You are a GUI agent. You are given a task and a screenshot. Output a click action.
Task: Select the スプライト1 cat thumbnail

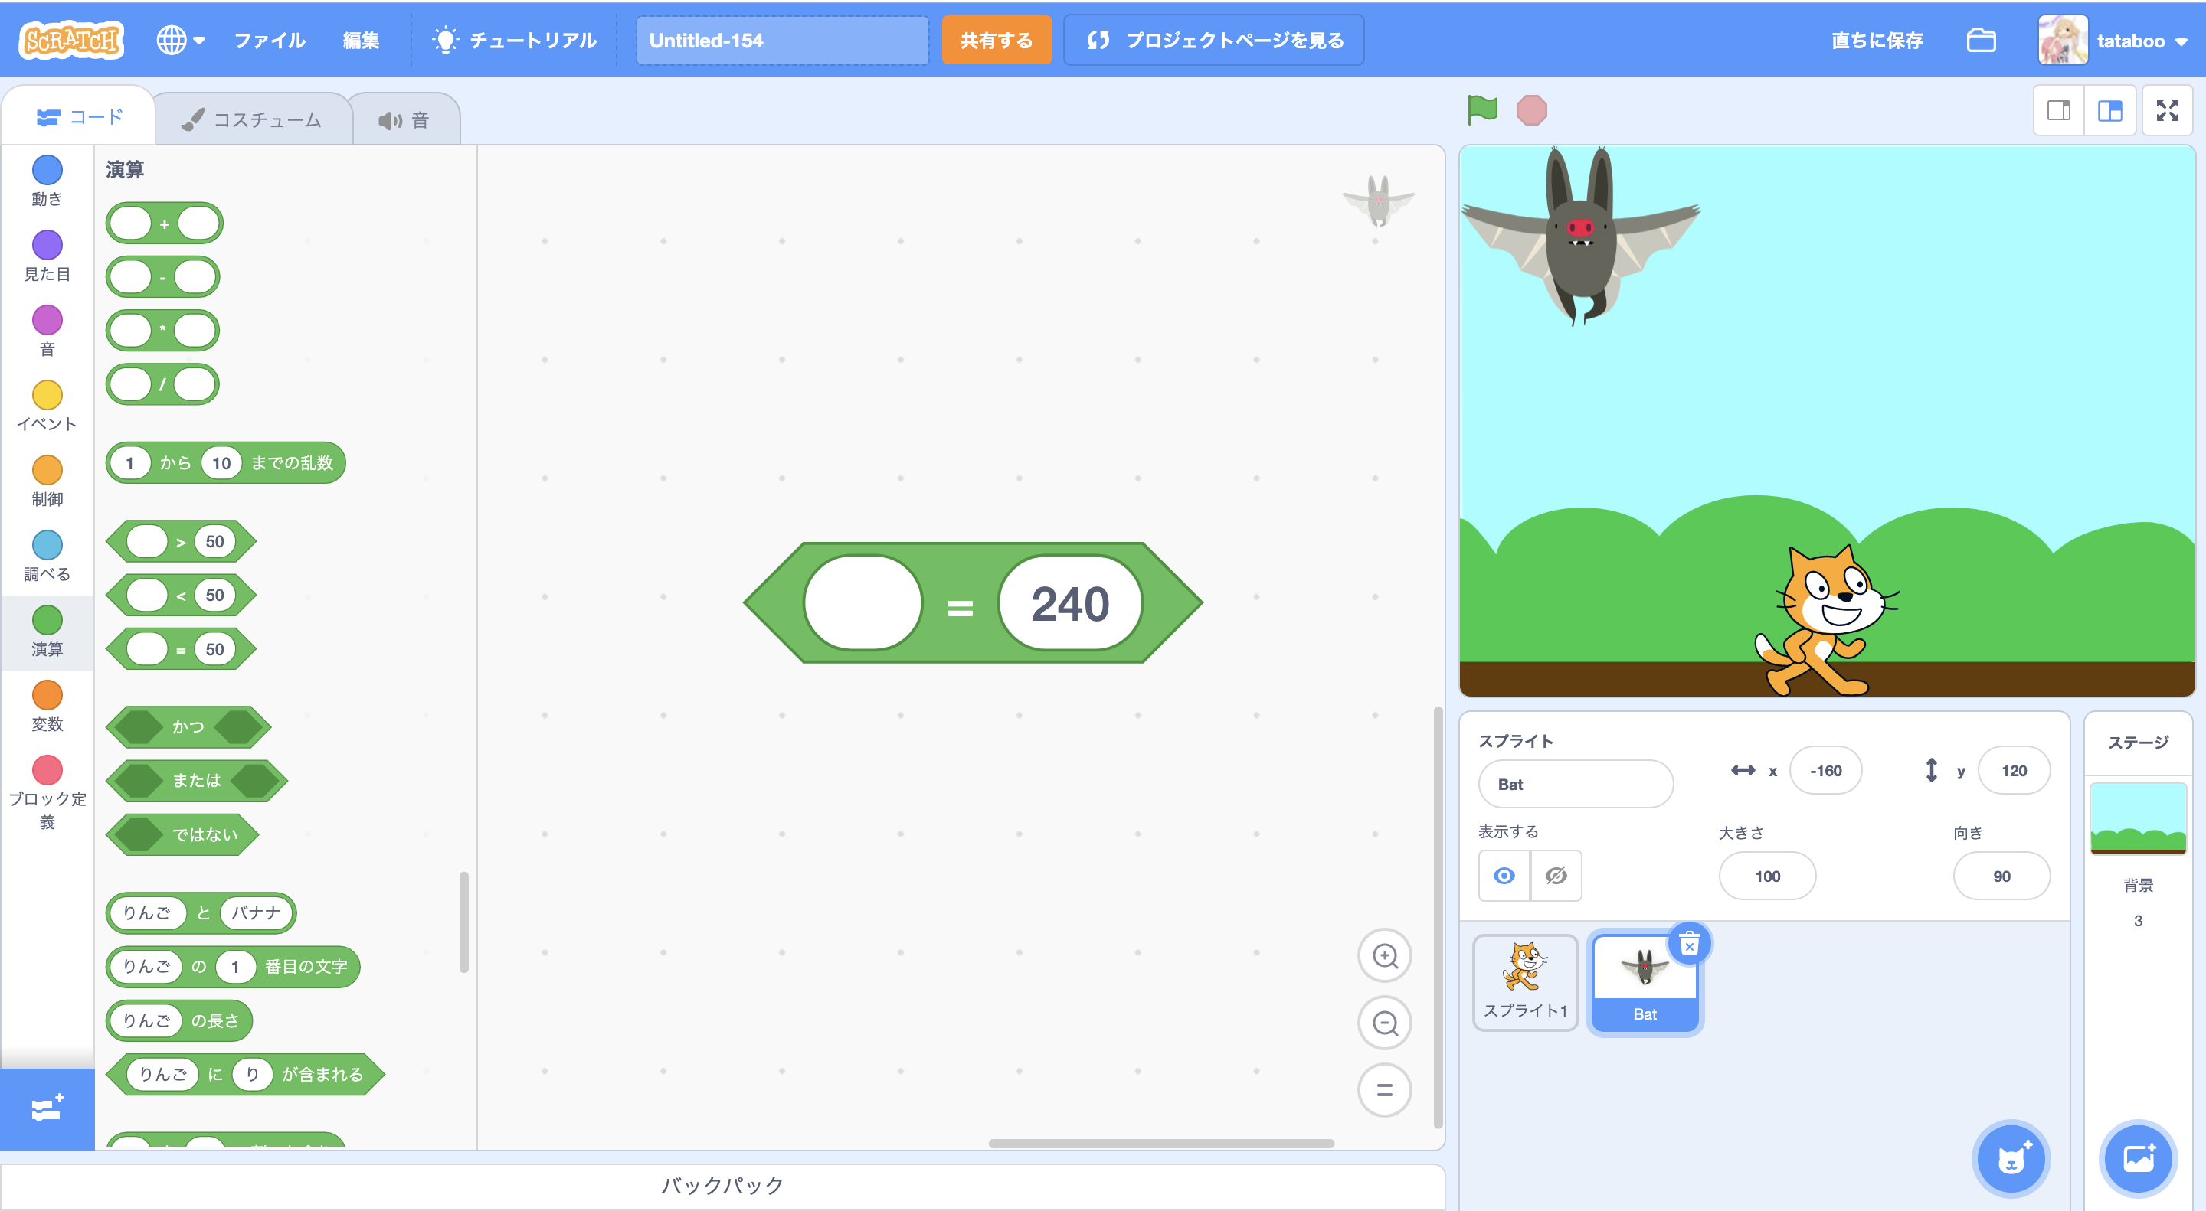pos(1524,981)
